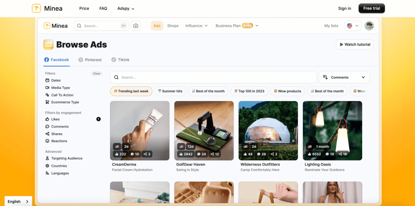
Task: Click the Business Plan menu label
Action: click(228, 26)
